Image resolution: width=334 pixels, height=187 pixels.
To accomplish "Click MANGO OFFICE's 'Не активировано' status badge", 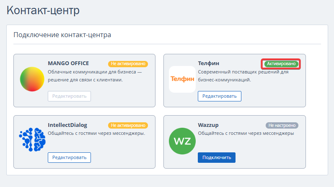I will click(x=128, y=64).
